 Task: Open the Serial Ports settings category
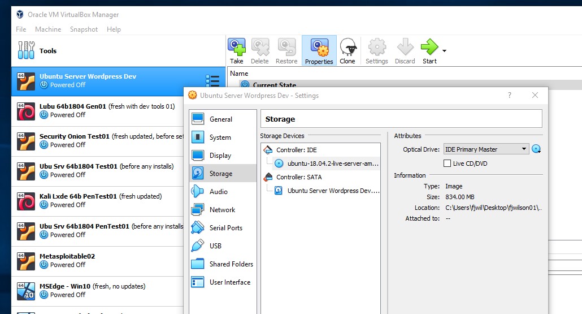point(223,228)
